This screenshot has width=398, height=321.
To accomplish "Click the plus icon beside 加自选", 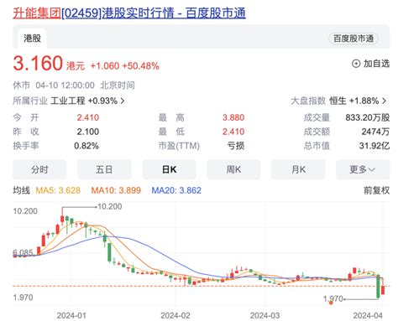I will (356, 64).
